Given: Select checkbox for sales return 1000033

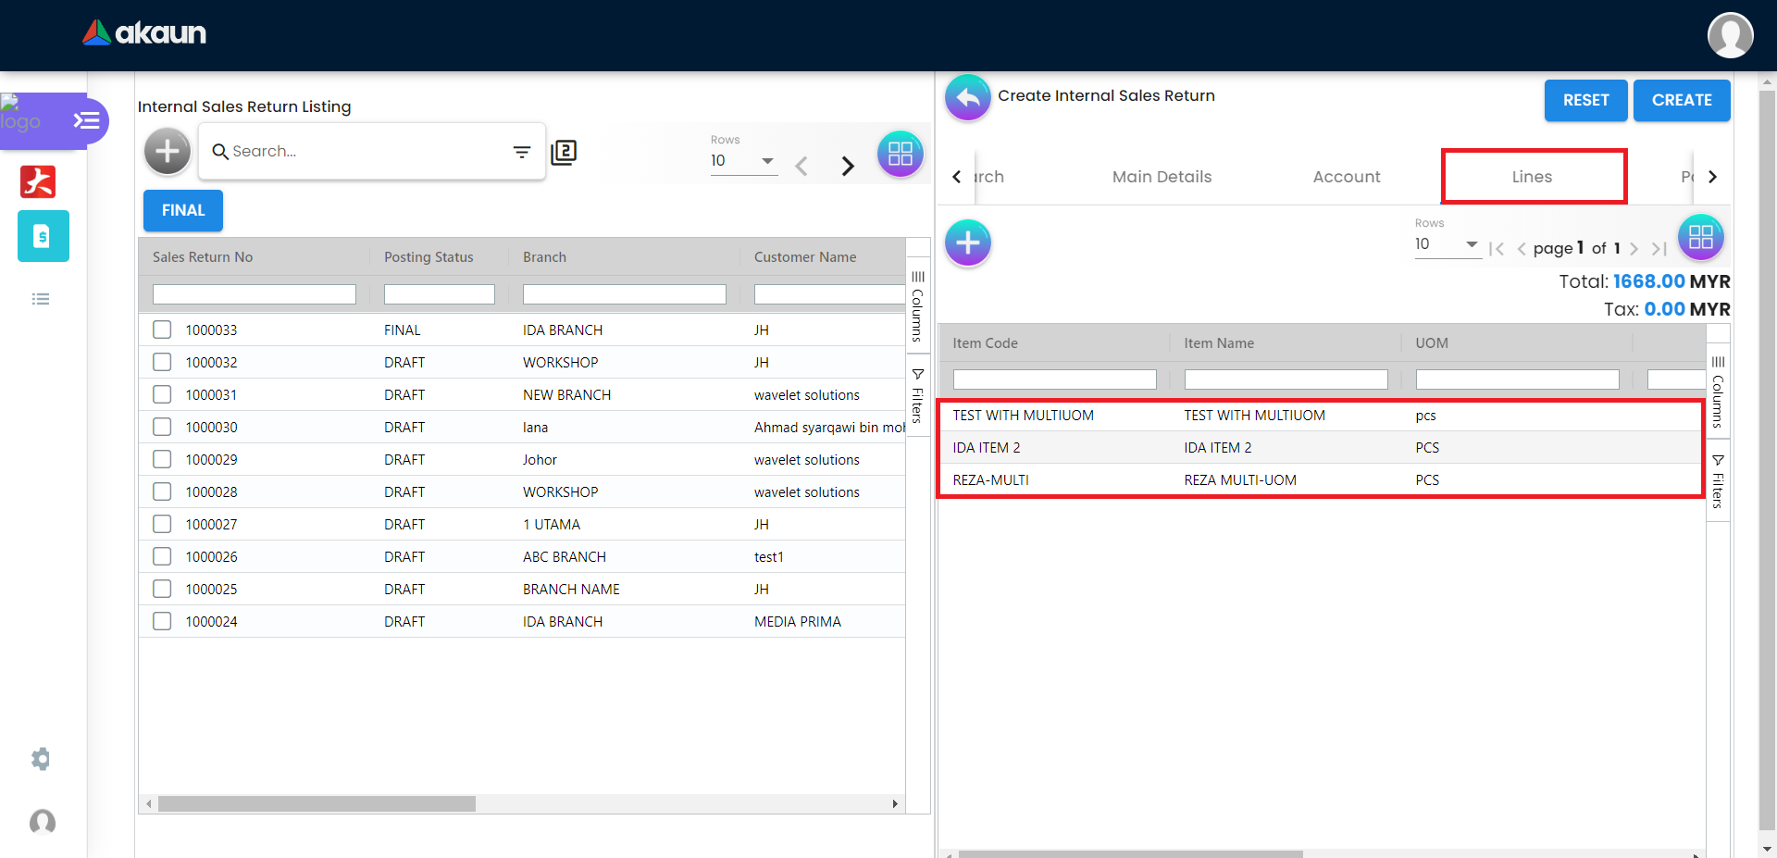Looking at the screenshot, I should click(162, 330).
